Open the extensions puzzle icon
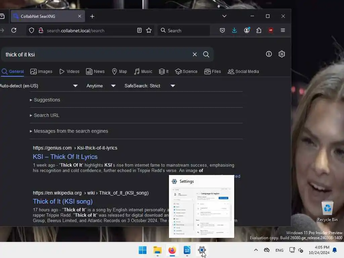Image resolution: width=344 pixels, height=258 pixels. 259,30
